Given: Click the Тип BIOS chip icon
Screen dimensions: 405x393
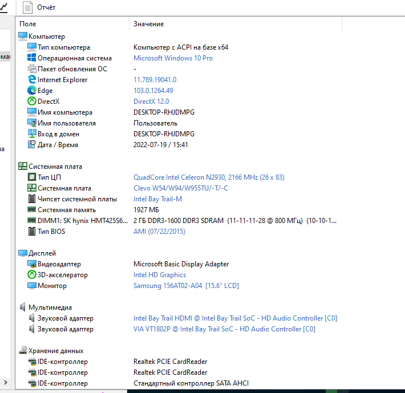Looking at the screenshot, I should click(x=32, y=232).
